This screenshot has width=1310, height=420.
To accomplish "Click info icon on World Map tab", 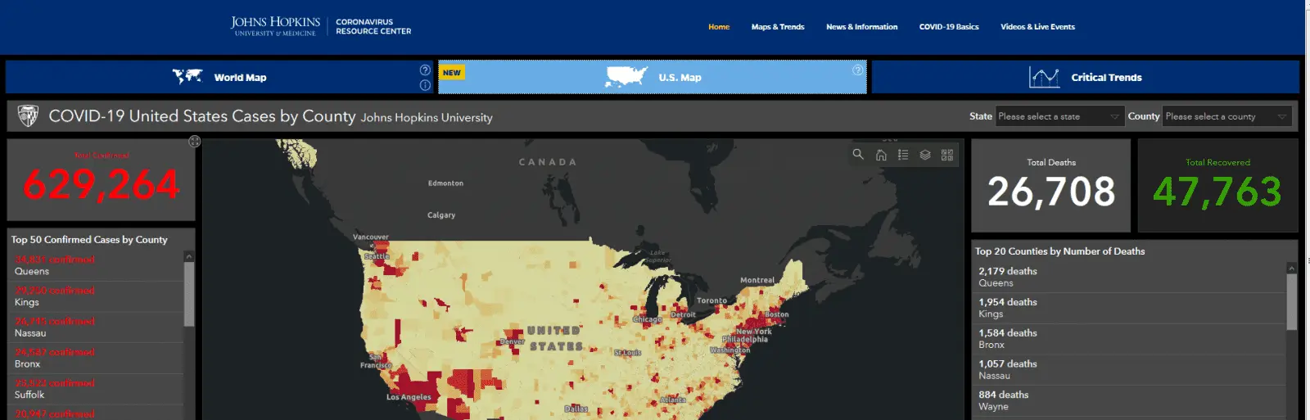I will pos(425,85).
